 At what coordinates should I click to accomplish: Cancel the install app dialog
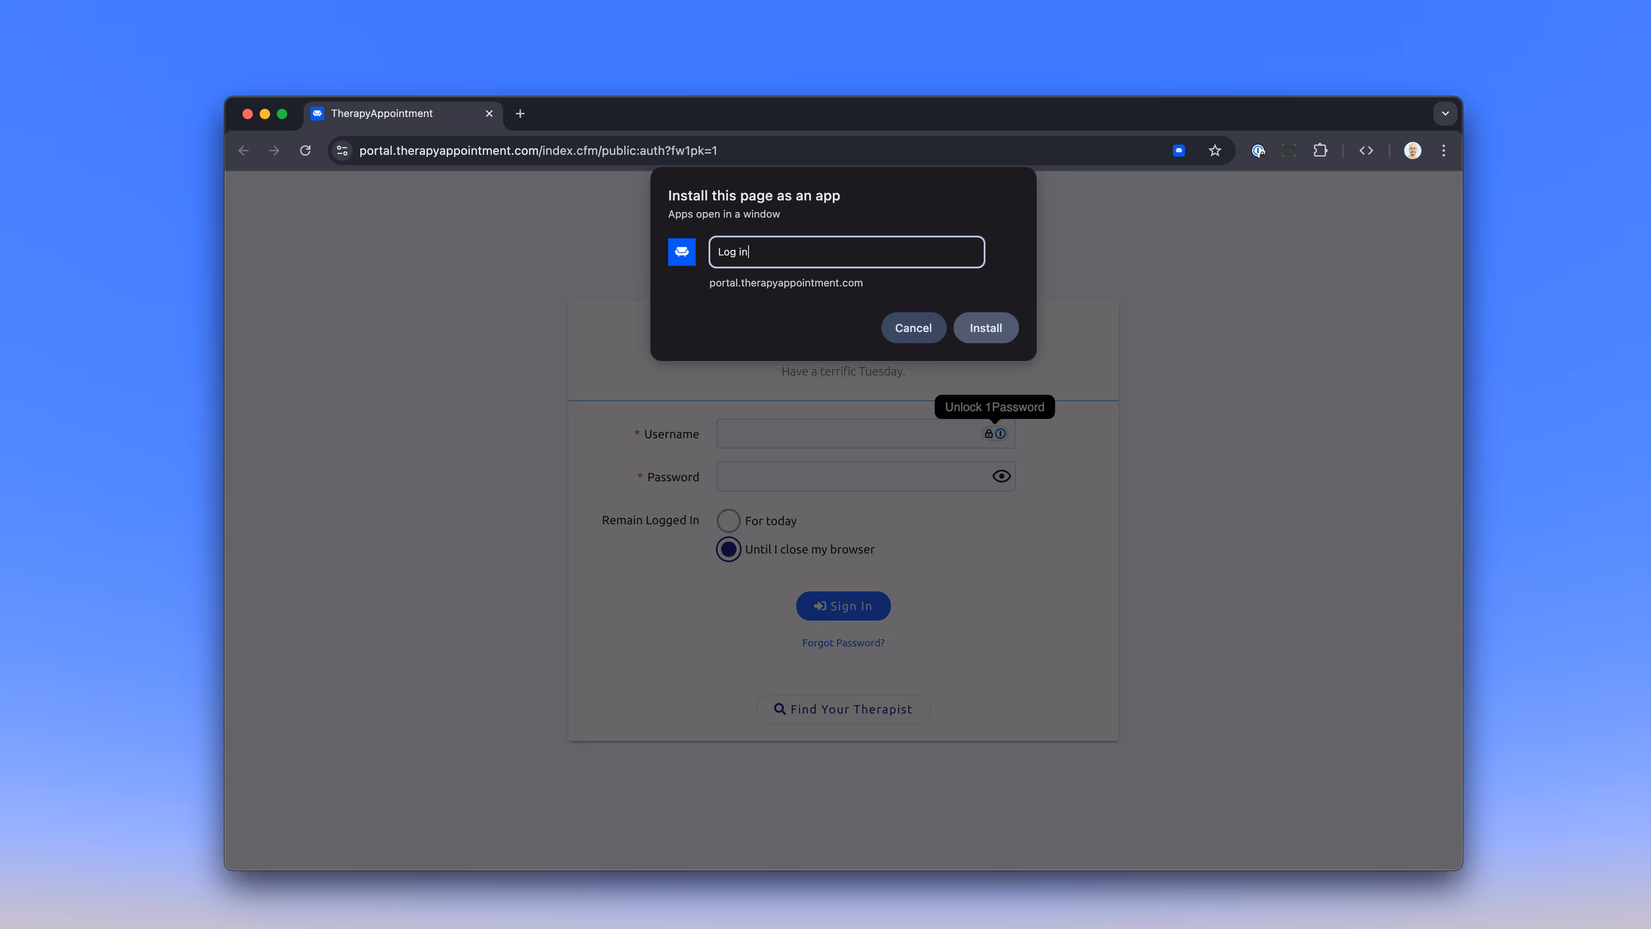(x=913, y=328)
